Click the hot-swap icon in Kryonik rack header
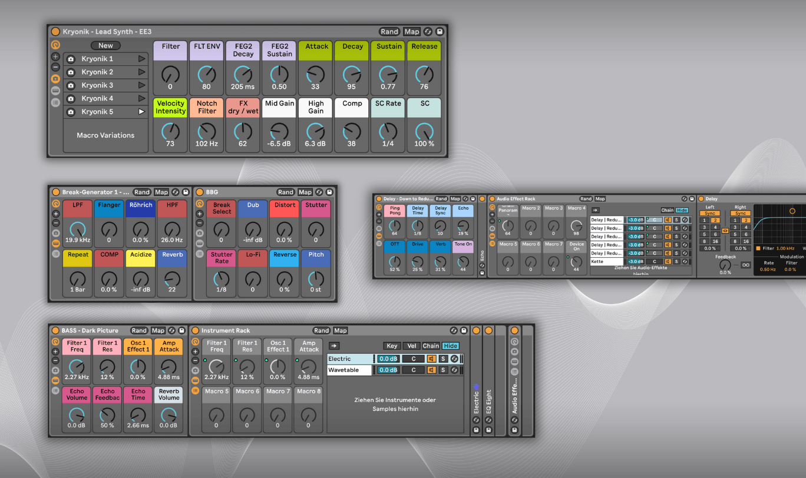 (x=428, y=32)
